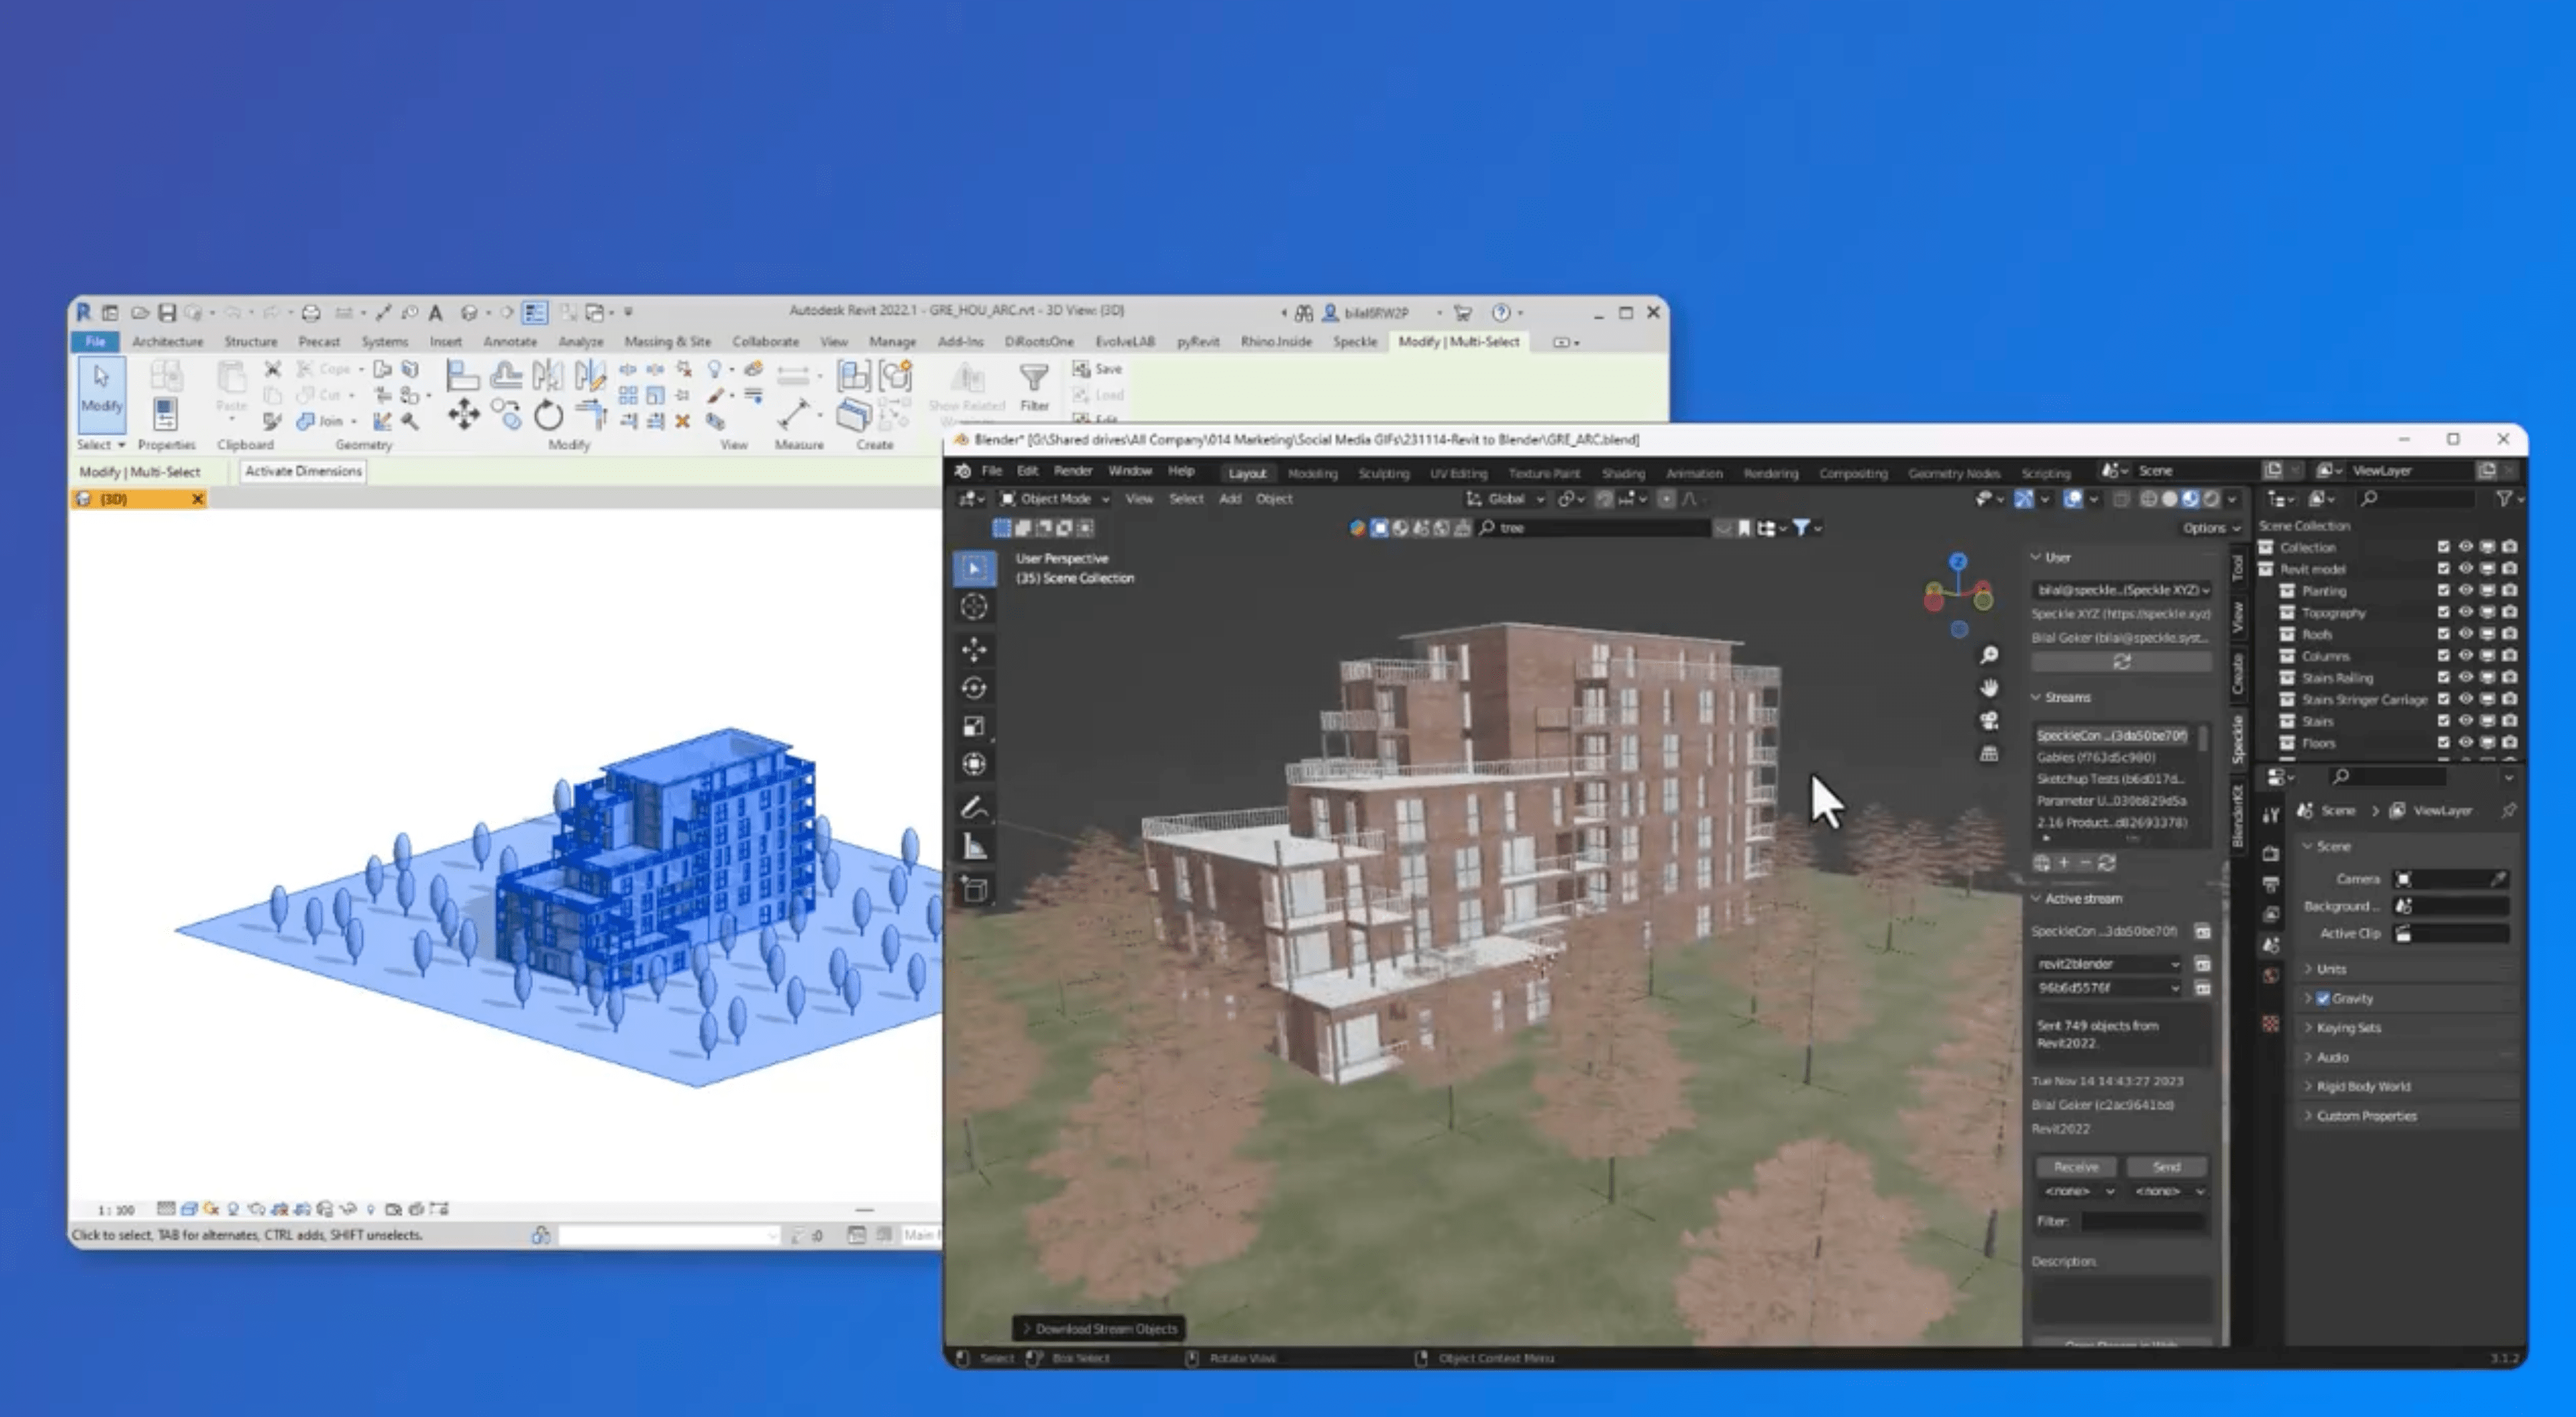Hide the Topography collection in viewport
Image resolution: width=2576 pixels, height=1417 pixels.
click(2466, 612)
